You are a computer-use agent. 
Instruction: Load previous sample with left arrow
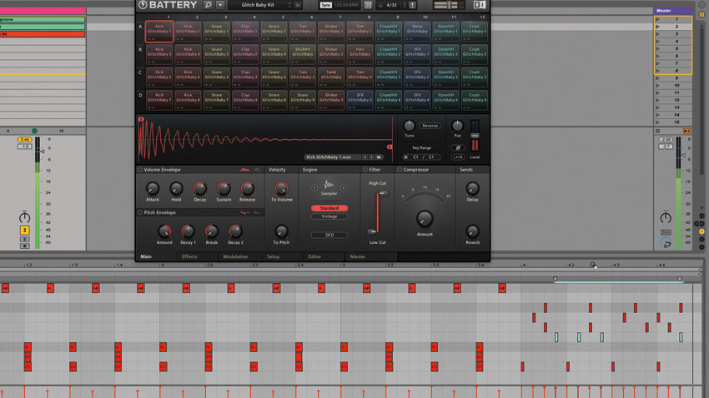pyautogui.click(x=365, y=157)
